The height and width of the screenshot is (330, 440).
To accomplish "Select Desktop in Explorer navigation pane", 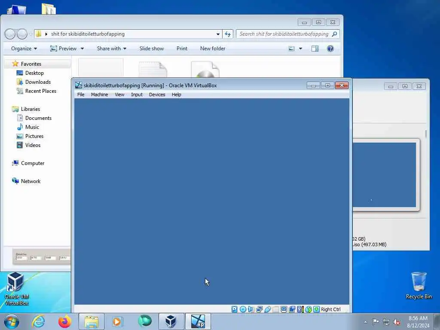I will click(34, 73).
